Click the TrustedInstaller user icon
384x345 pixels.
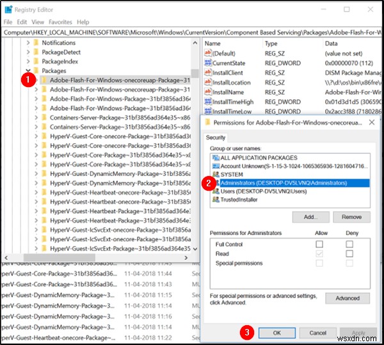216,200
